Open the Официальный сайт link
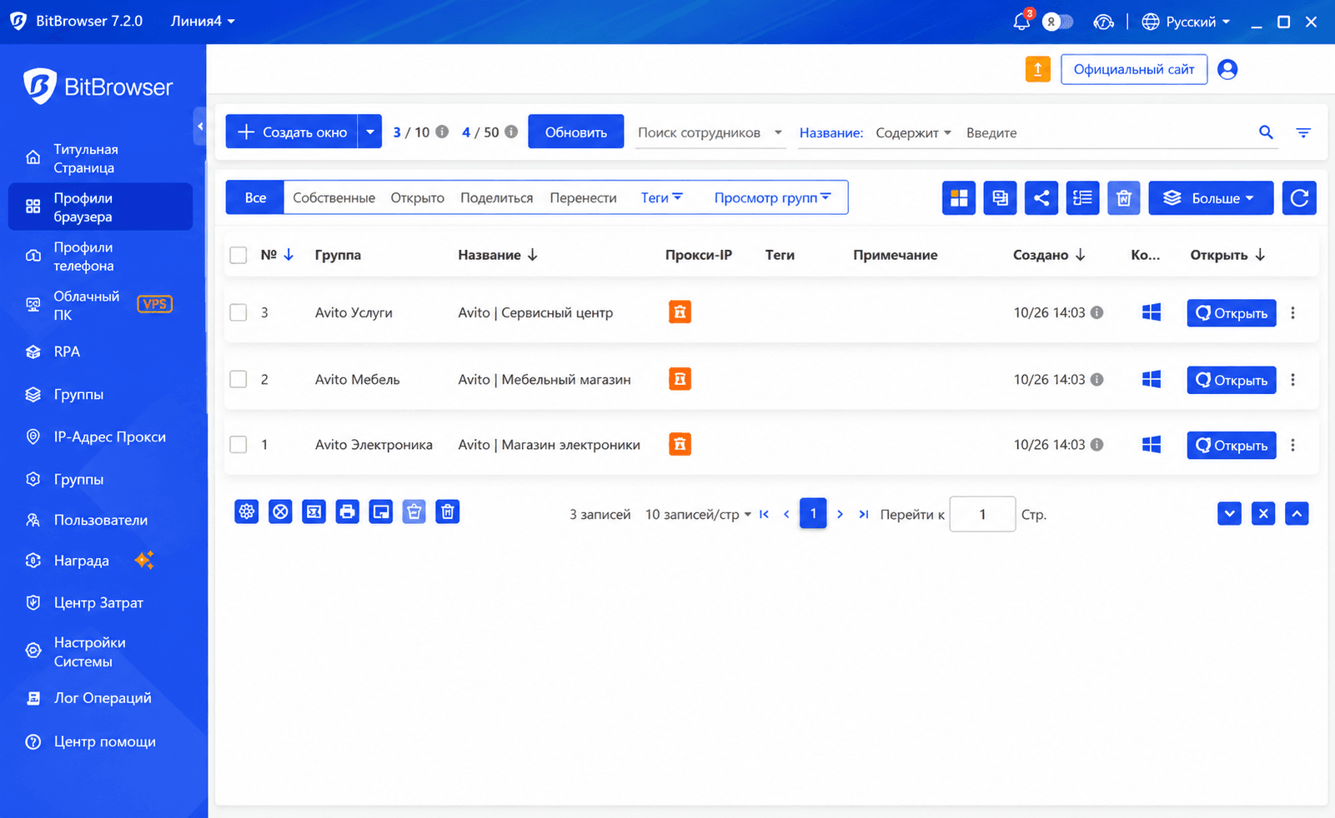Image resolution: width=1335 pixels, height=818 pixels. click(1134, 69)
